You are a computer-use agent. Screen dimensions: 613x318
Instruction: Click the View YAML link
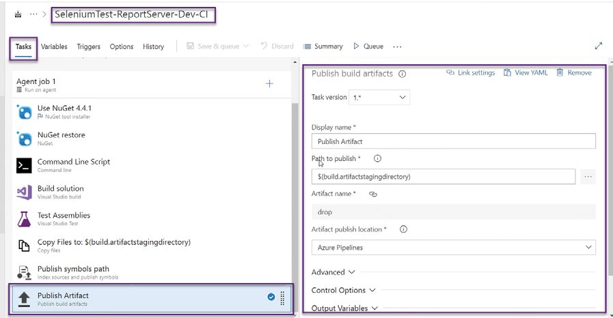click(x=525, y=73)
